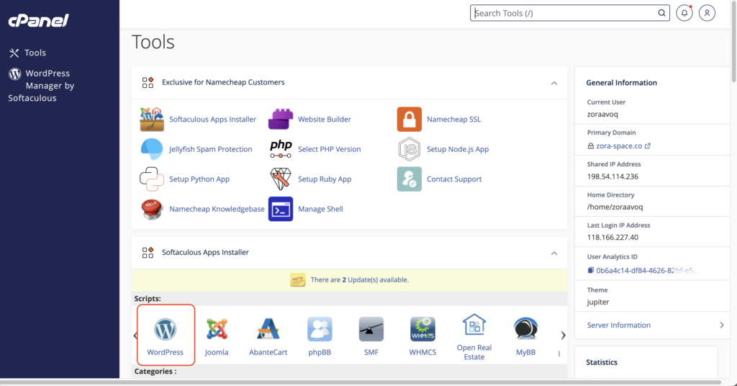Click the cPanel logo

point(39,20)
